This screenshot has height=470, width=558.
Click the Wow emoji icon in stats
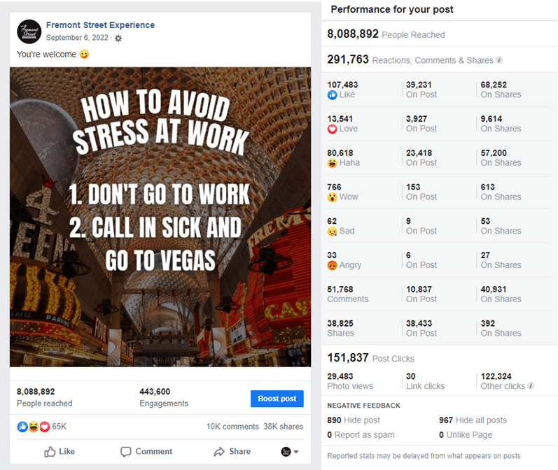[333, 197]
